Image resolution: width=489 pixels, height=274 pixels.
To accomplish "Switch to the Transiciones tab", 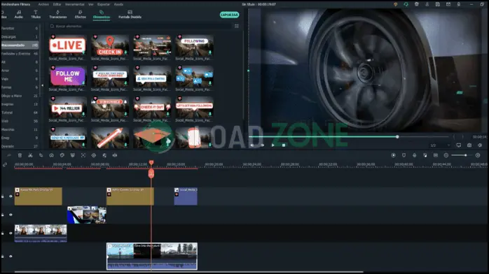I will coord(58,14).
